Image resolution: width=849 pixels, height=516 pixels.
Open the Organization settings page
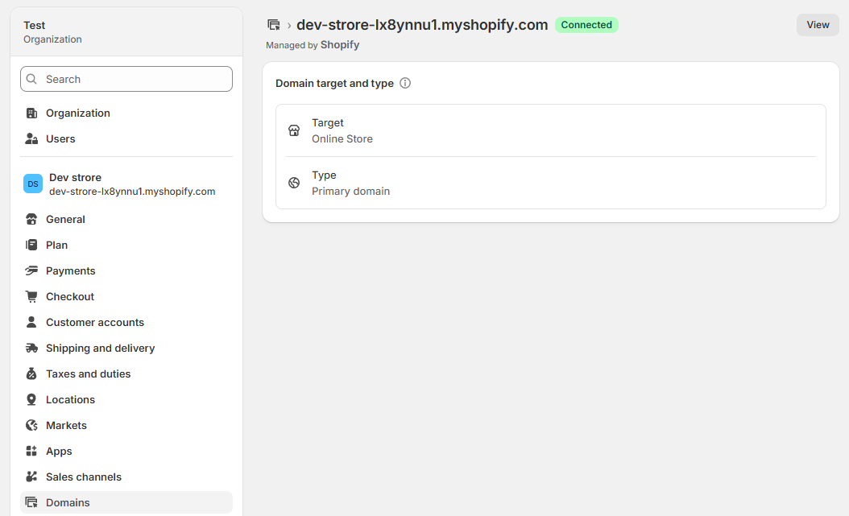[x=126, y=113]
